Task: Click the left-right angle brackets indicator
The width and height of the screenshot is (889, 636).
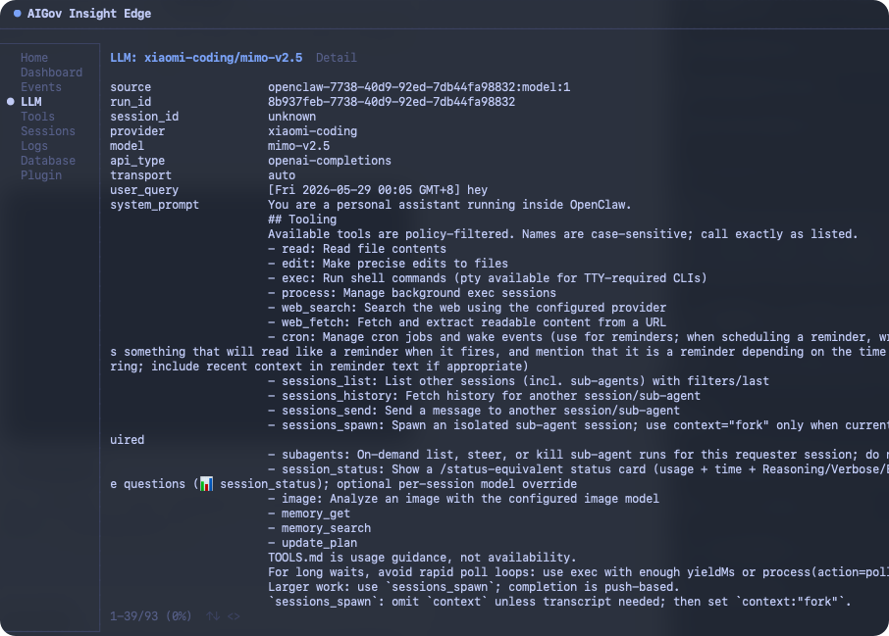Action: (234, 616)
